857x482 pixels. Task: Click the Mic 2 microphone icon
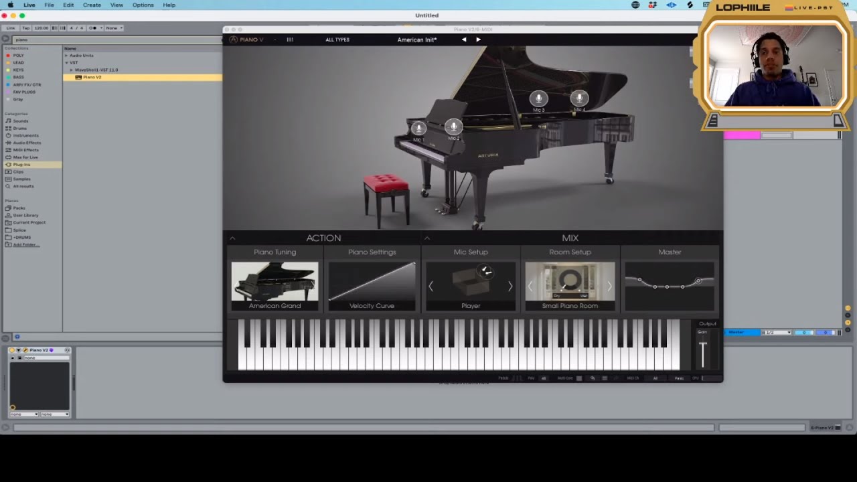(454, 127)
